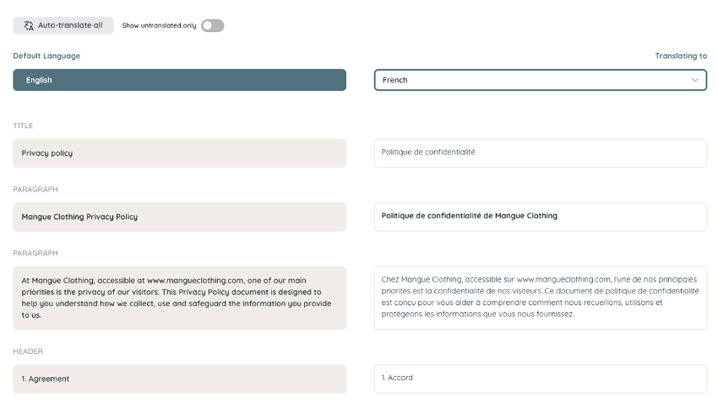
Task: Click the TITLE section label
Action: tap(23, 126)
